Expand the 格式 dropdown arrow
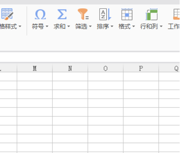 [x=134, y=26]
